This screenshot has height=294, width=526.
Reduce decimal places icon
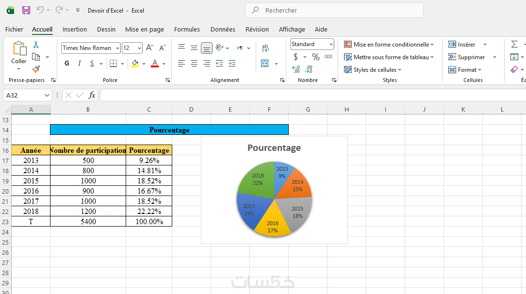coord(309,69)
